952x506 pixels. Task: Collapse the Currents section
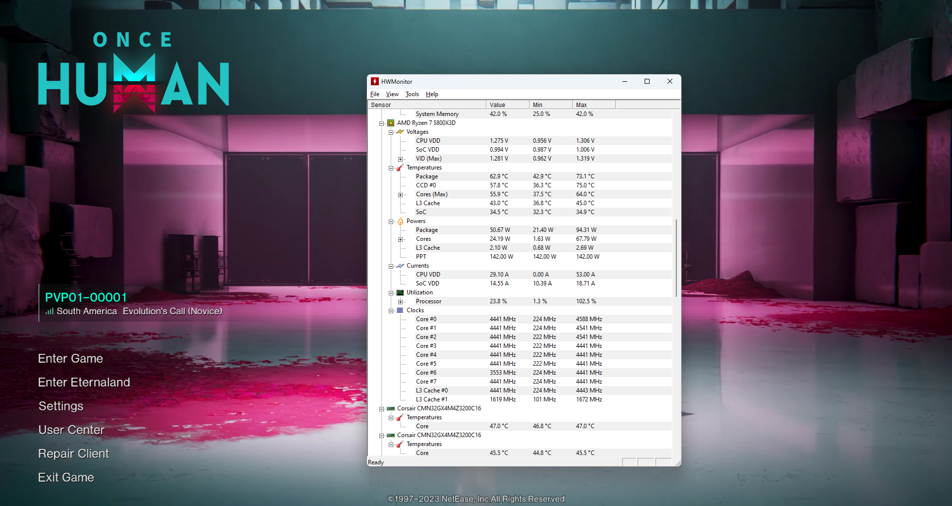[x=391, y=266]
